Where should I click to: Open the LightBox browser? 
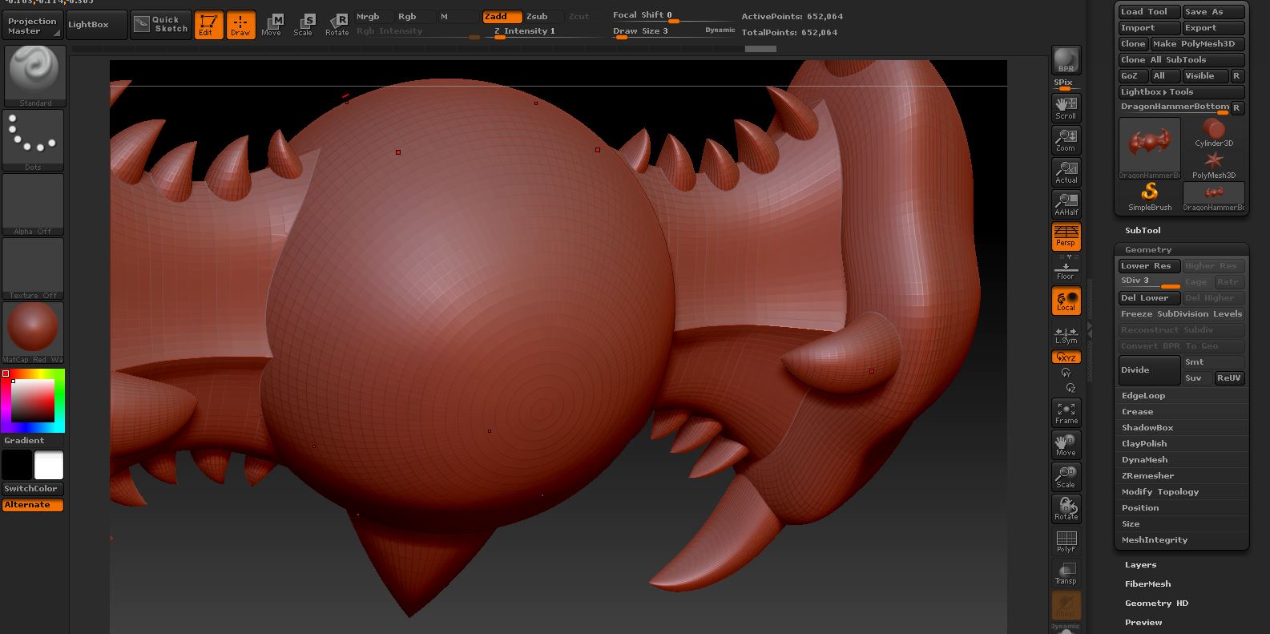(97, 25)
